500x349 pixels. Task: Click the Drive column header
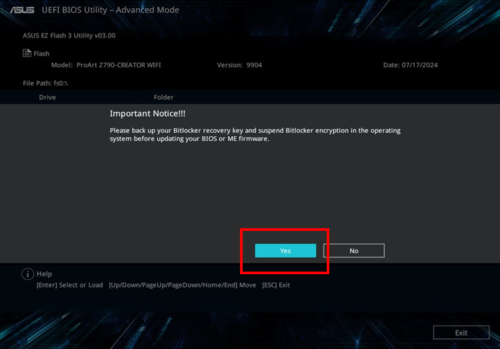tap(47, 97)
